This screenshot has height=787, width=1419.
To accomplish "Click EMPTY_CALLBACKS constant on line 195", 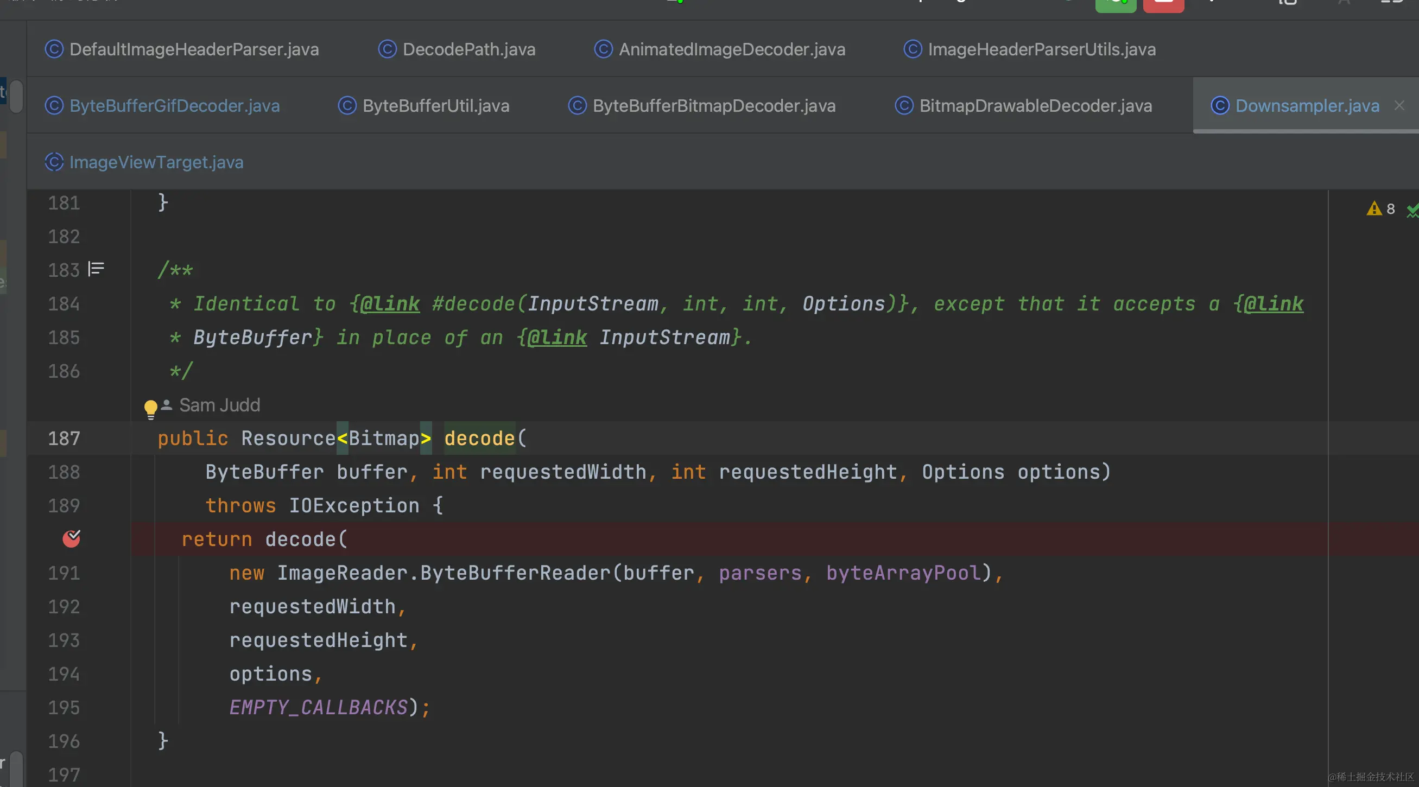I will (x=319, y=708).
